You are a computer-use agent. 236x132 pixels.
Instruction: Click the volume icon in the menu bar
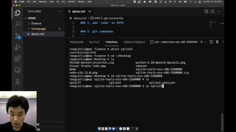170,1
